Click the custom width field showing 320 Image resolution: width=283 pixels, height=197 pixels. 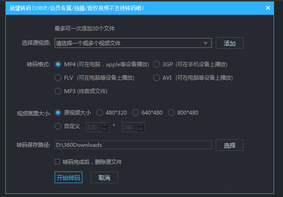(93, 128)
